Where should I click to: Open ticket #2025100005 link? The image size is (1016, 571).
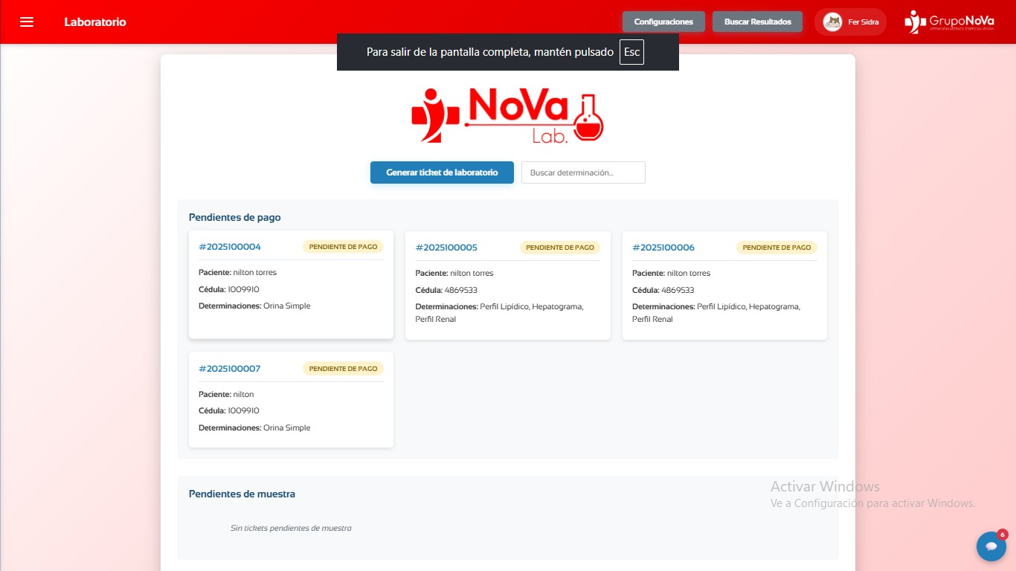tap(446, 248)
